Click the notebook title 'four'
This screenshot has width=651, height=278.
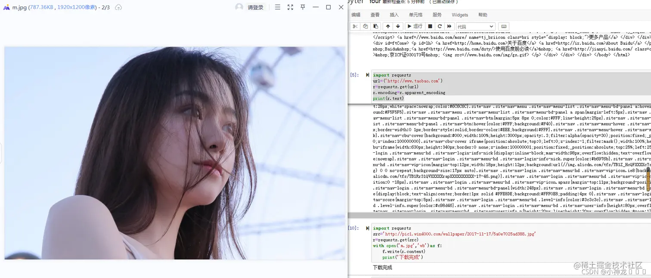pyautogui.click(x=374, y=2)
